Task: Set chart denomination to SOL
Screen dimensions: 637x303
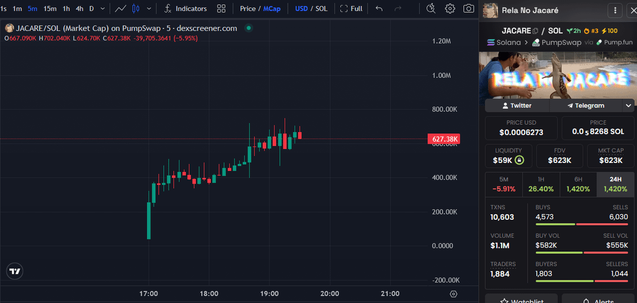Action: [321, 8]
